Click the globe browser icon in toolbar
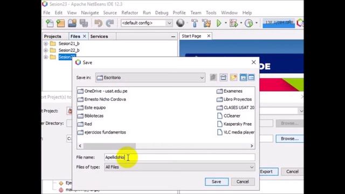 click(x=180, y=23)
